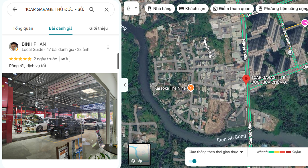Click the MỚI badge on the review

point(65,59)
